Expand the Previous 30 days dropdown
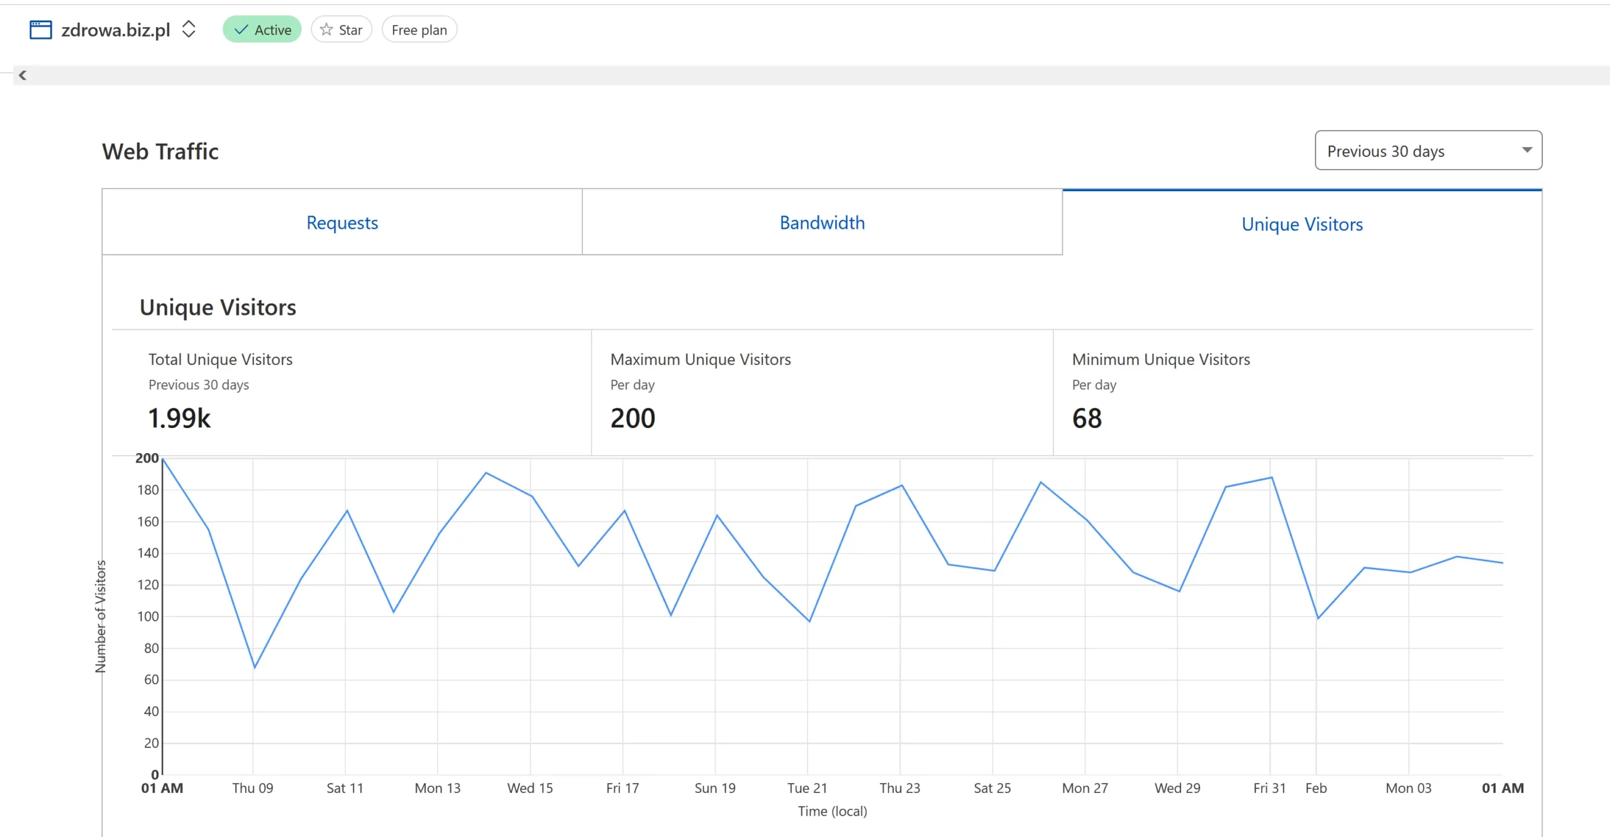 coord(1428,151)
